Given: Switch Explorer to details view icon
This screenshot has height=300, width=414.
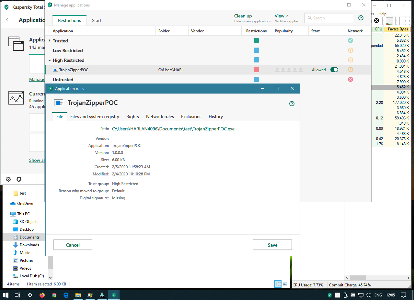Looking at the screenshot, I should 278,284.
